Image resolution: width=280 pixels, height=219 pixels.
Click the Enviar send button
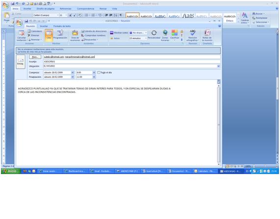(21, 62)
